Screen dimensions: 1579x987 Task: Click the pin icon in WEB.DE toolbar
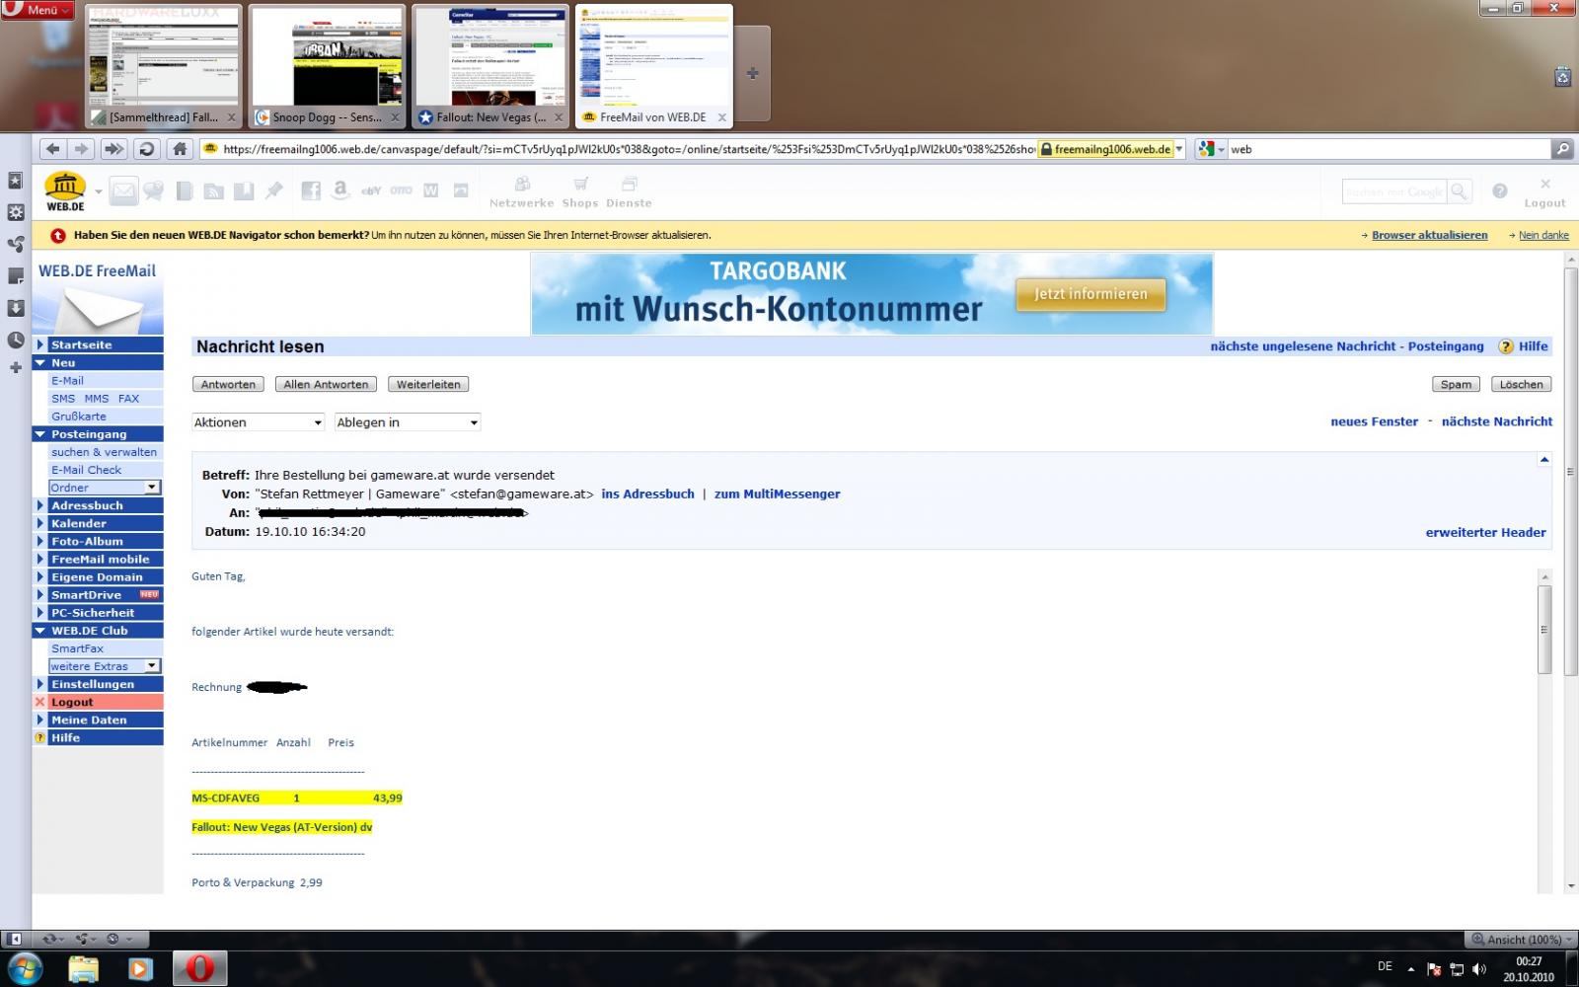(273, 190)
